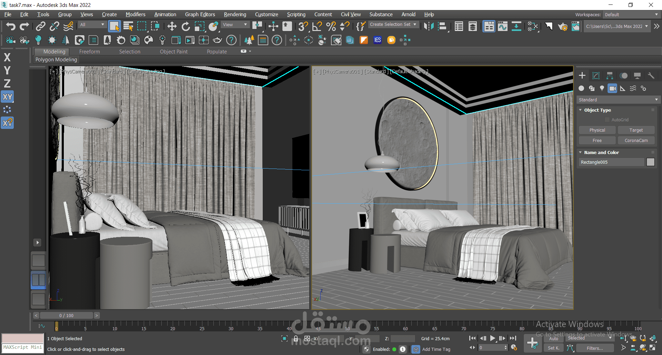Viewport: 662px width, 355px height.
Task: Open Curve Editor from the toolbar
Action: click(503, 26)
